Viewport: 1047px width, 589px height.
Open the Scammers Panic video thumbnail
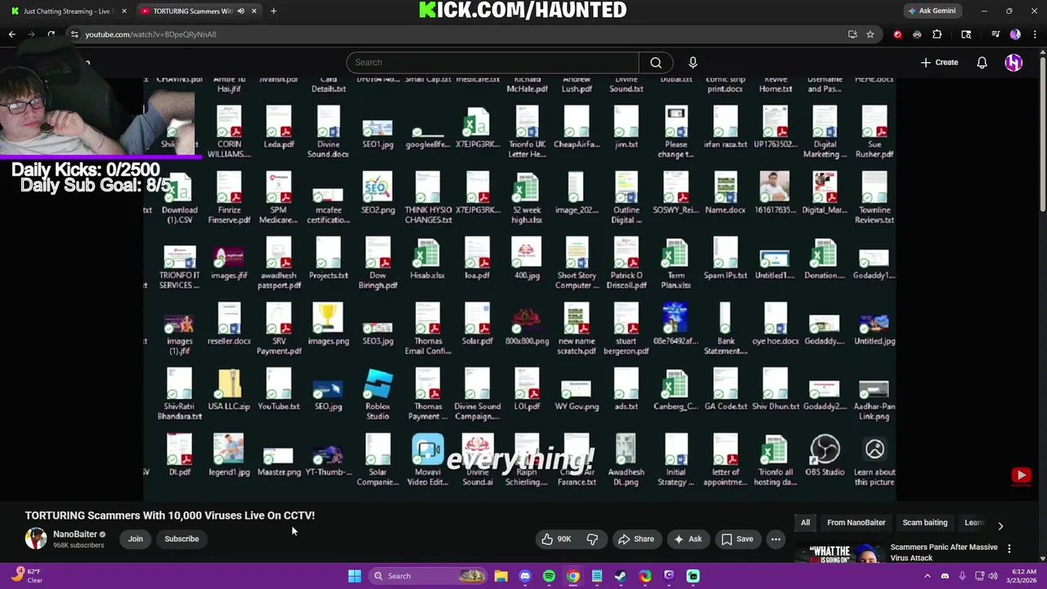(x=840, y=553)
